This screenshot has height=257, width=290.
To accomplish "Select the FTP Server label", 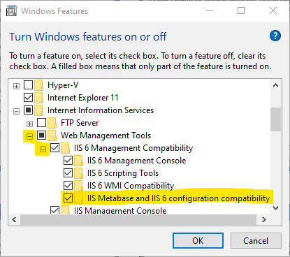I will click(80, 123).
